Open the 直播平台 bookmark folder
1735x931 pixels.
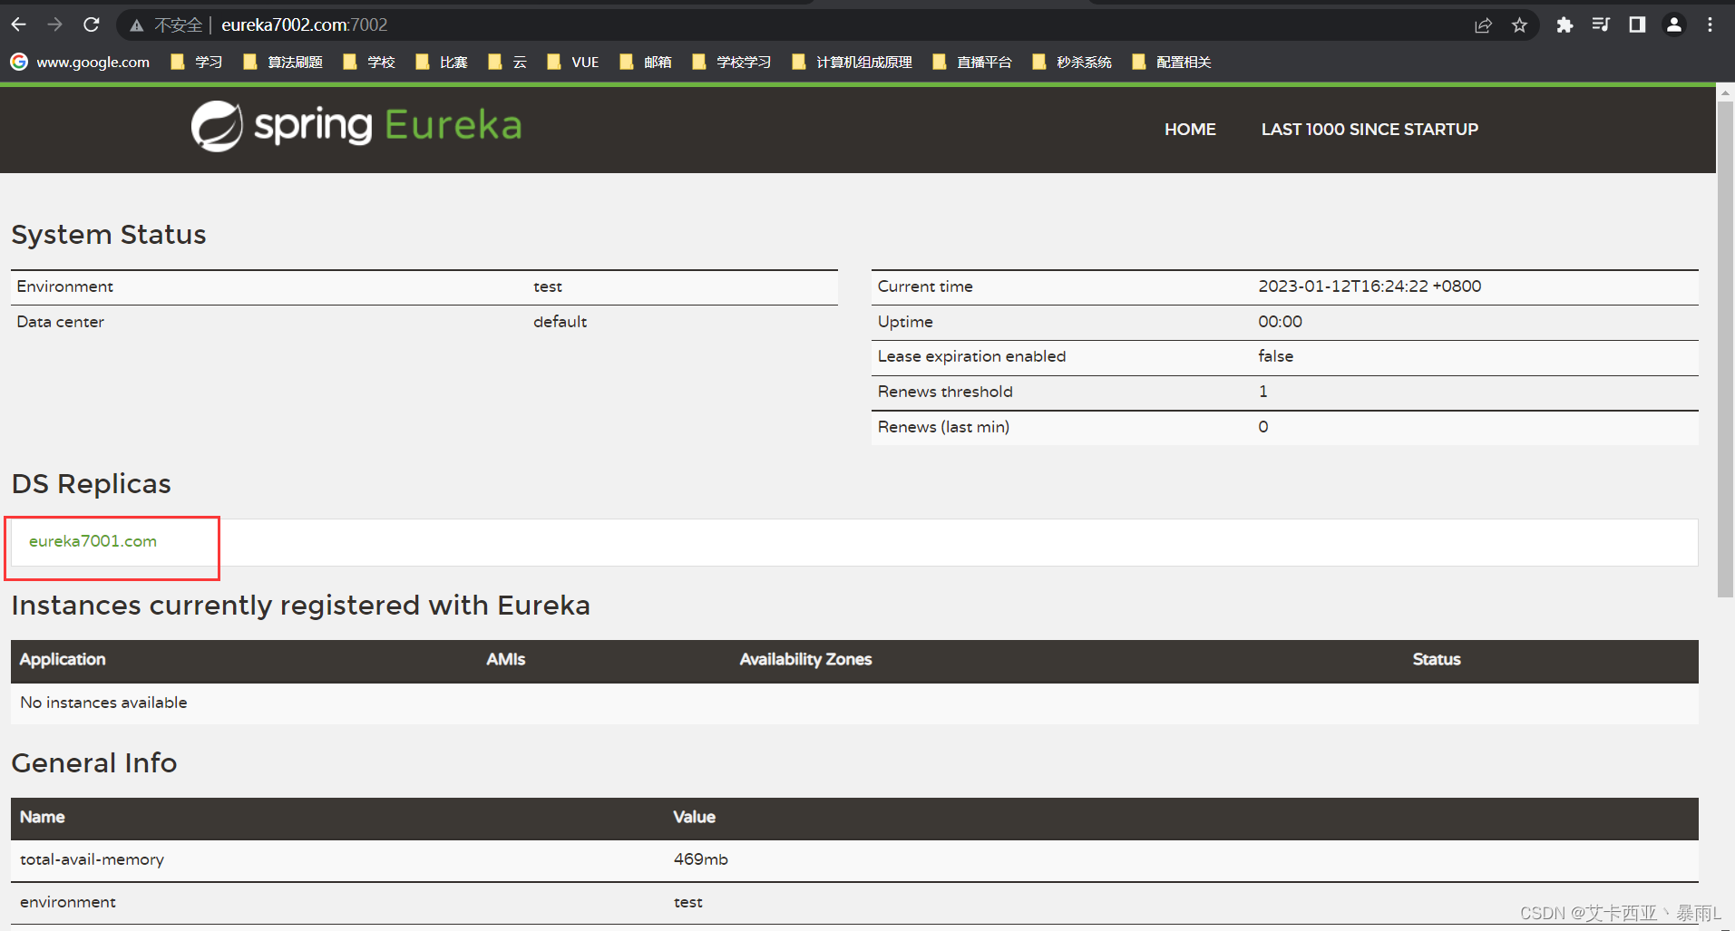tap(971, 62)
